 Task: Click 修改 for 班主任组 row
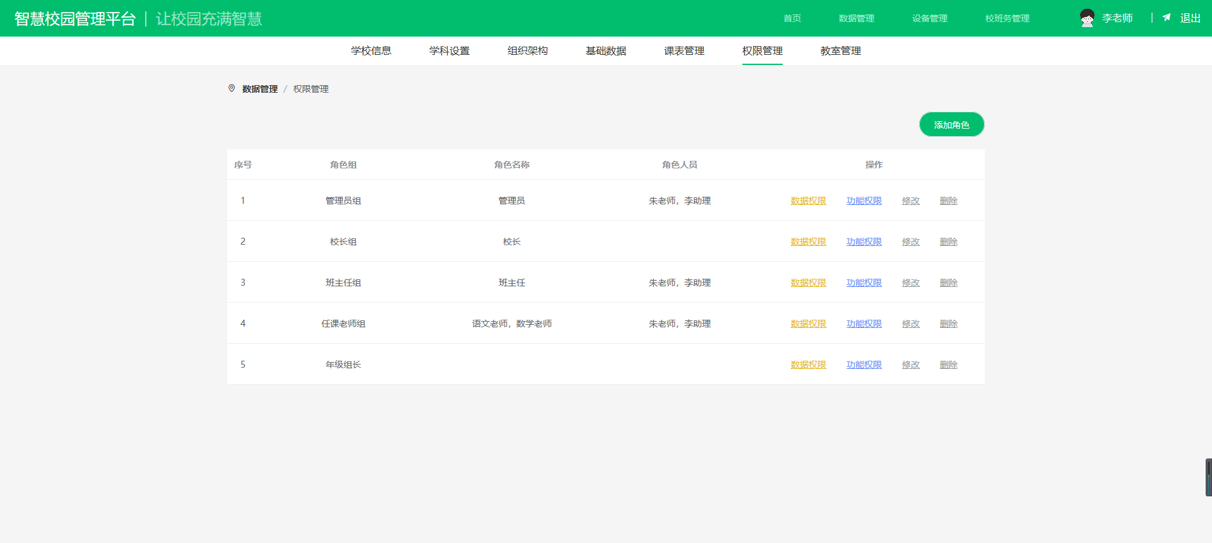tap(910, 283)
